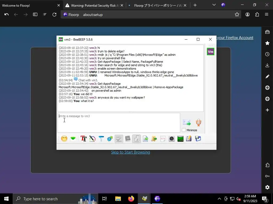273x204 pixels.
Task: Bookmark this page with the star
Action: click(237, 15)
